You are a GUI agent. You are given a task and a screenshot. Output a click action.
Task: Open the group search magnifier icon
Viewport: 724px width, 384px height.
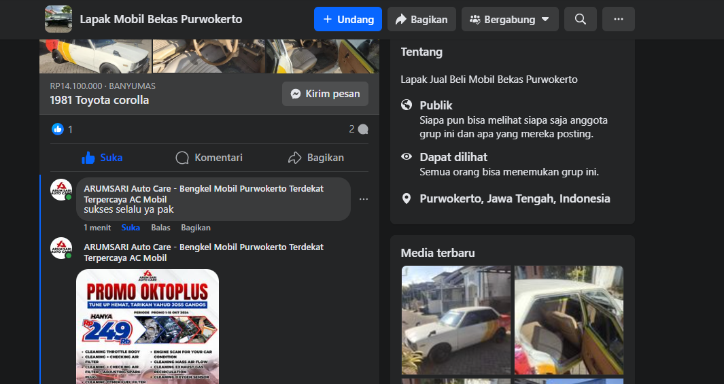(581, 20)
